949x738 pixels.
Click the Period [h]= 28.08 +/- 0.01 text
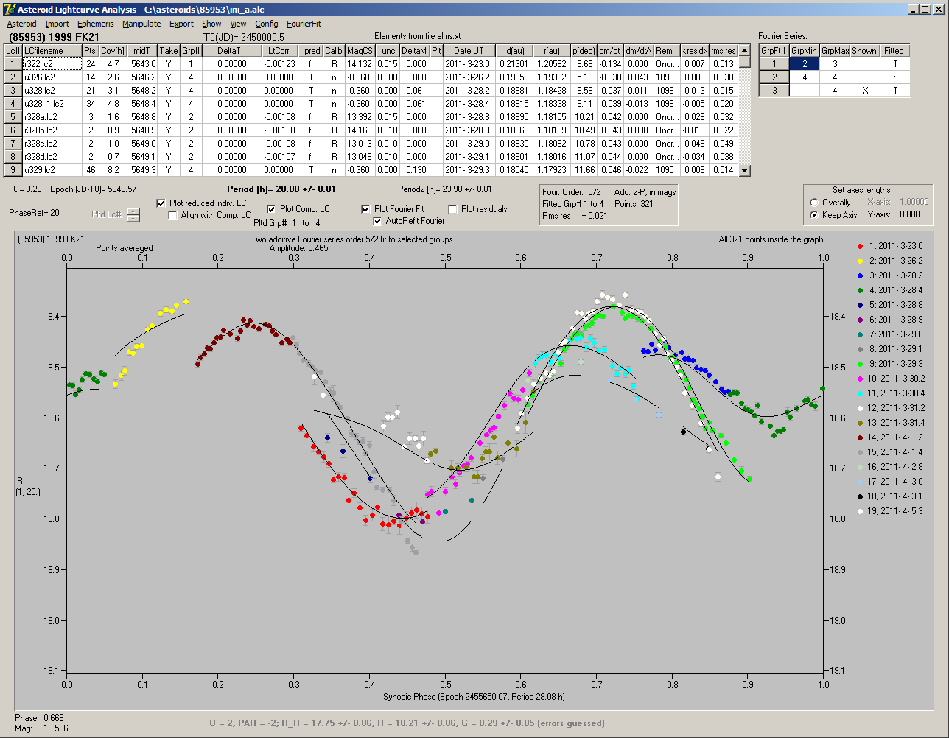281,189
